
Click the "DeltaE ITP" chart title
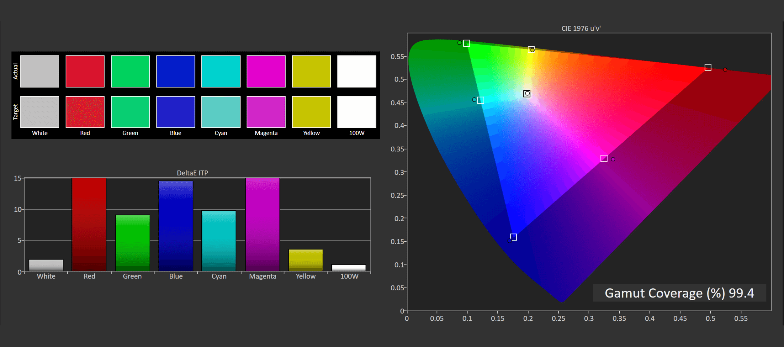(192, 173)
